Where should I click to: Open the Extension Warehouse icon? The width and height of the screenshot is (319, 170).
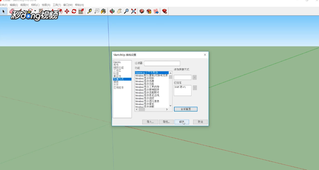pos(149,11)
